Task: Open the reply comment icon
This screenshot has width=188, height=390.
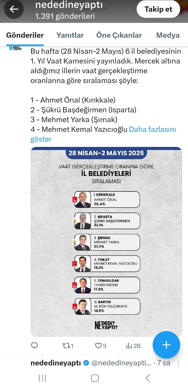Action: [x=34, y=346]
